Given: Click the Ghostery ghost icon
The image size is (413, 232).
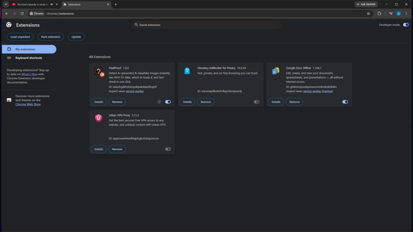Looking at the screenshot, I should coord(187,71).
